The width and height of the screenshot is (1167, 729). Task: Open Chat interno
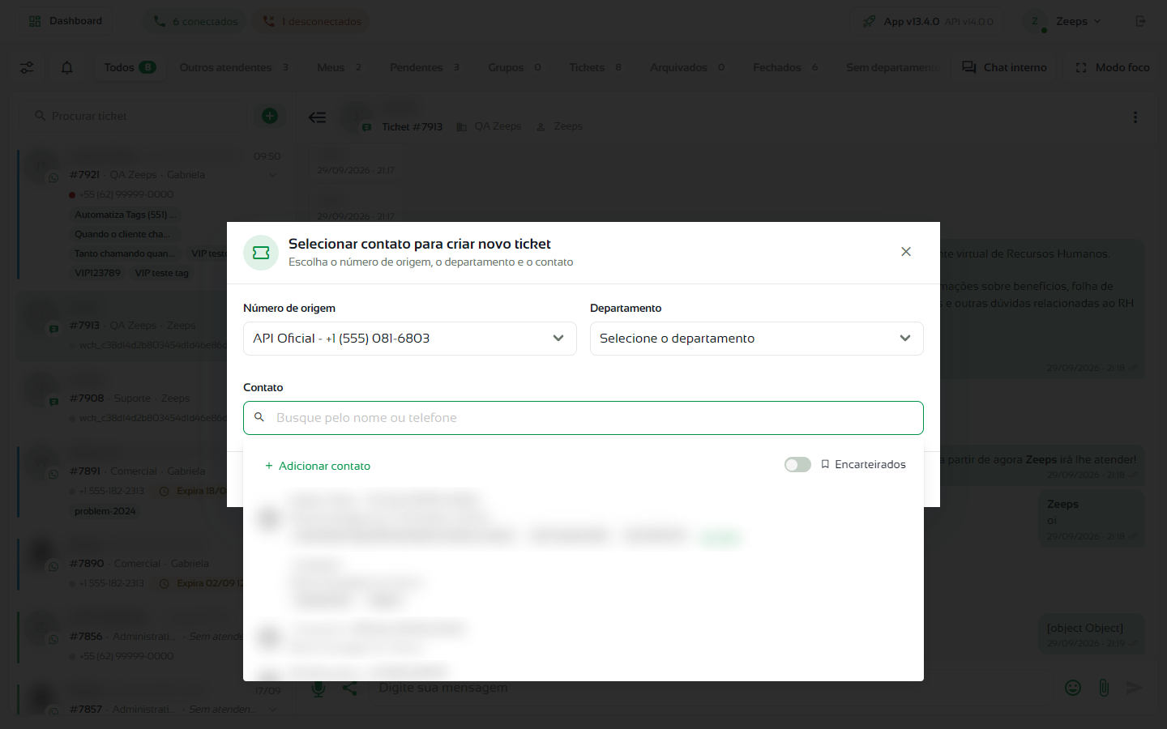pyautogui.click(x=1005, y=67)
